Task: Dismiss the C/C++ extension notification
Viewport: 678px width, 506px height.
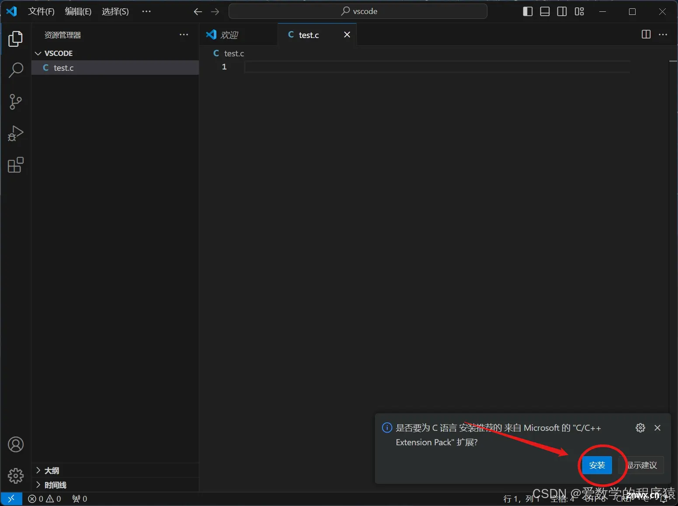Action: pyautogui.click(x=657, y=428)
